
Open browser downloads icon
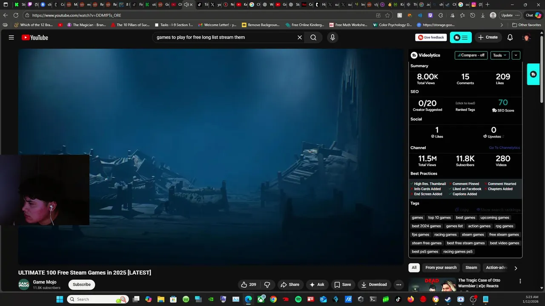(x=483, y=15)
